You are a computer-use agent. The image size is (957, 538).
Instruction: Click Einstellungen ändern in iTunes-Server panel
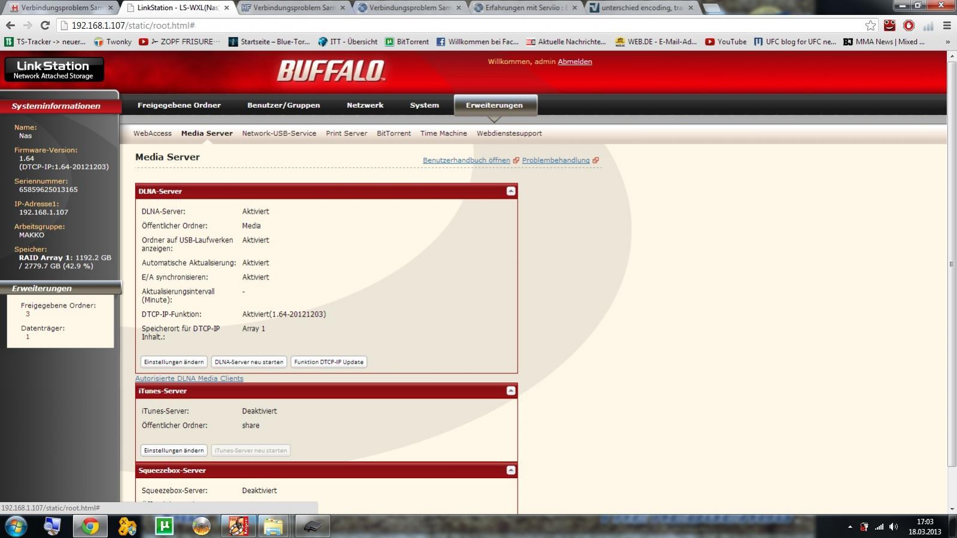point(174,450)
